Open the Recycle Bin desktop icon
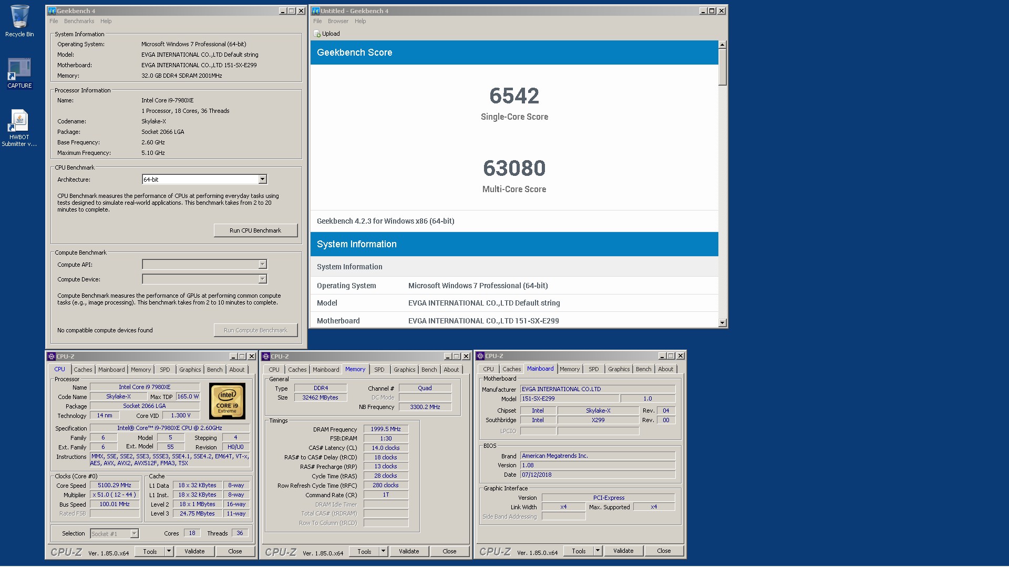 (x=19, y=21)
